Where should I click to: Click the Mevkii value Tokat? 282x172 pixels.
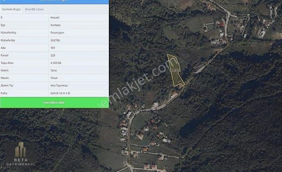coord(54,78)
